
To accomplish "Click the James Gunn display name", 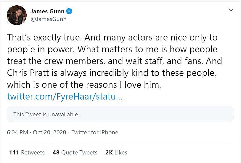I will pyautogui.click(x=47, y=12).
